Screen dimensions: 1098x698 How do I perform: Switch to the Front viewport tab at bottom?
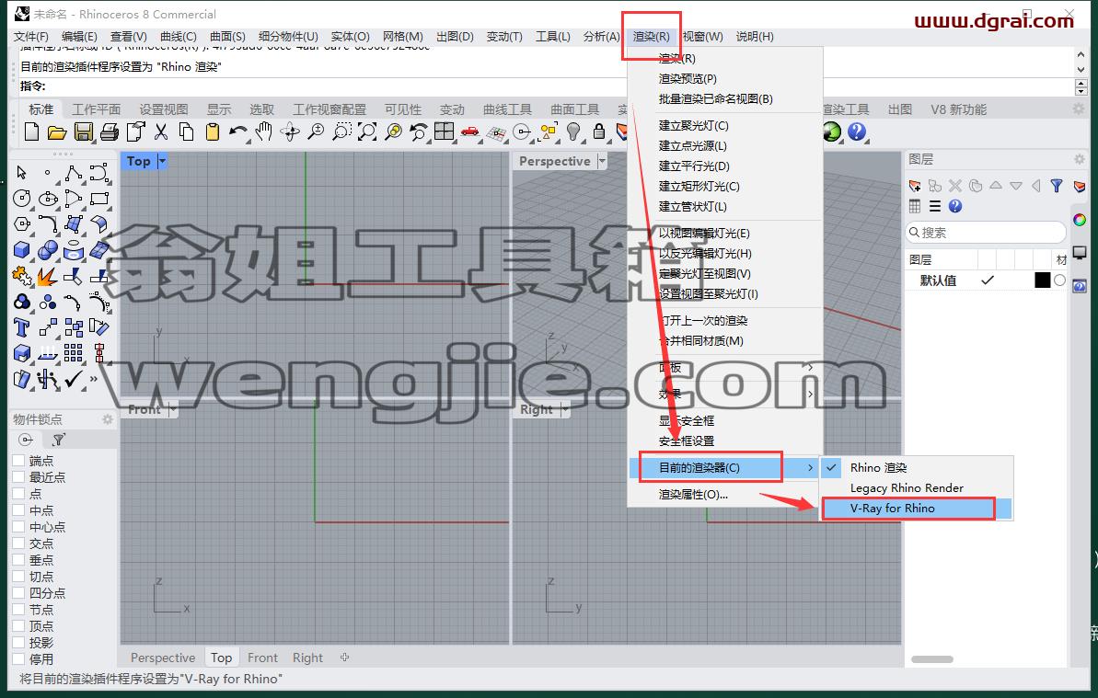pos(262,658)
